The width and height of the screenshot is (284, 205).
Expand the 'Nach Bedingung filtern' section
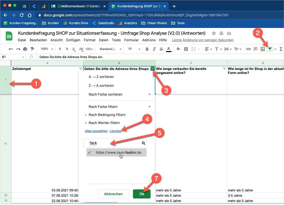pyautogui.click(x=107, y=115)
